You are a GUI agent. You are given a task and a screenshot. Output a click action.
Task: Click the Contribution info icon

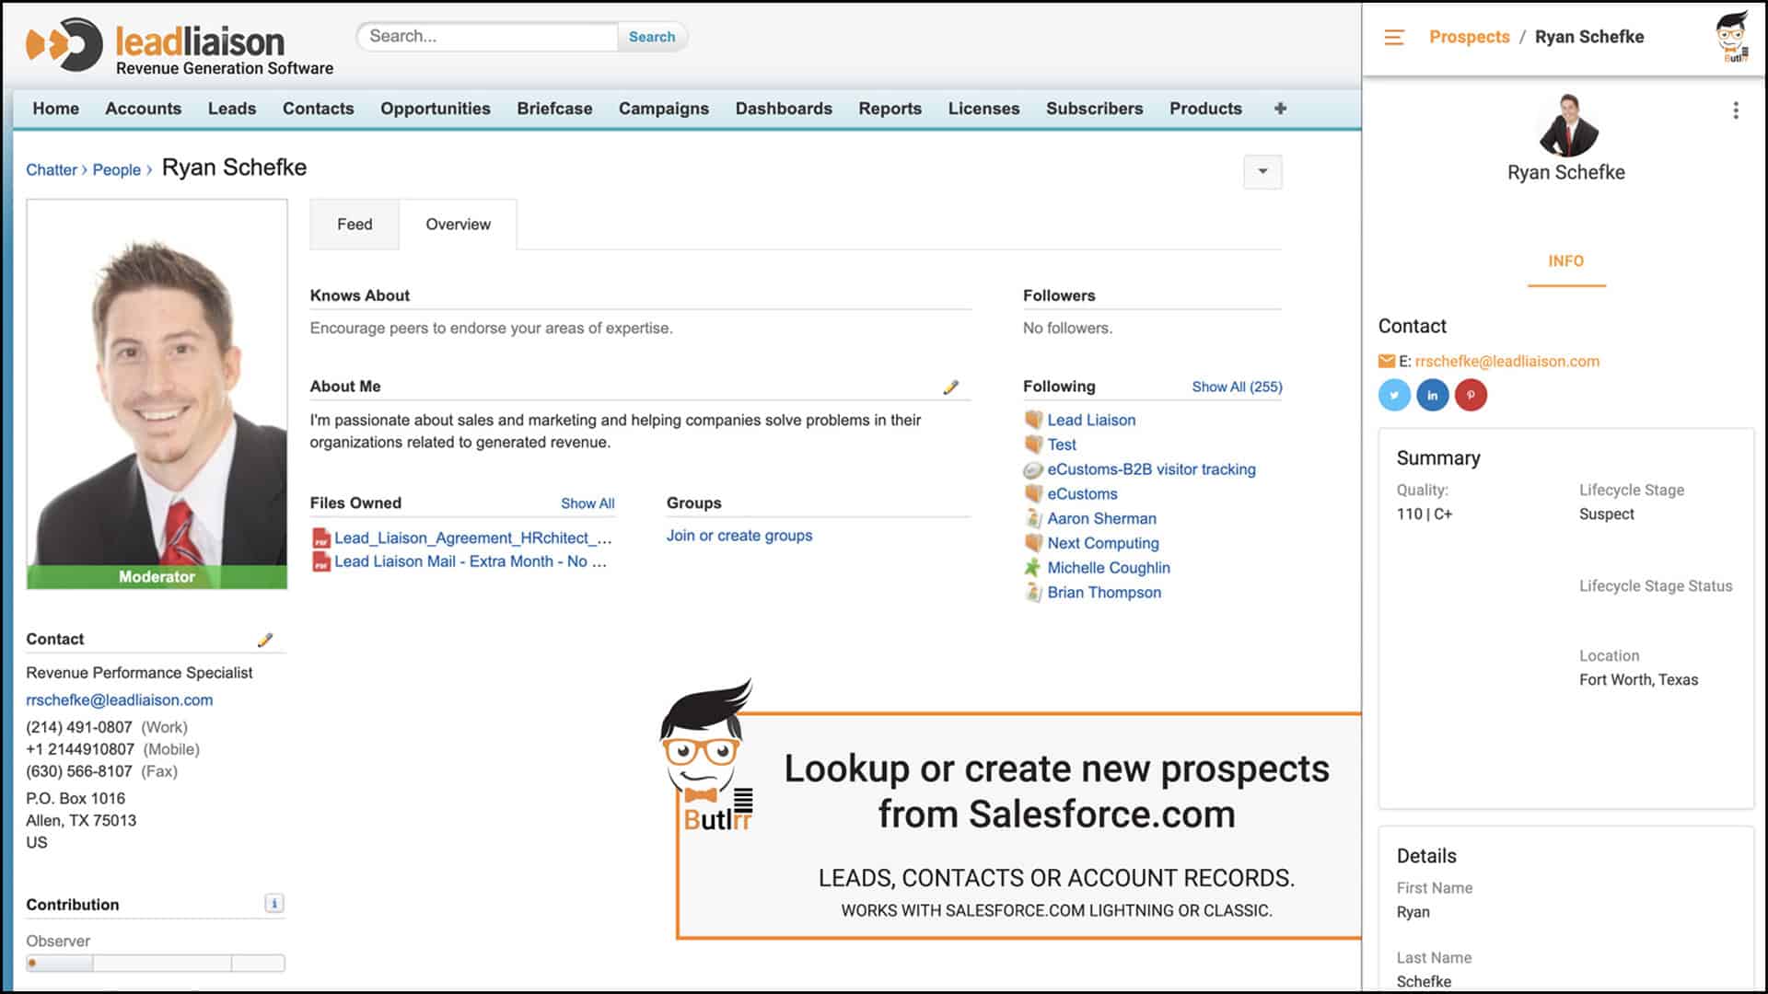273,904
